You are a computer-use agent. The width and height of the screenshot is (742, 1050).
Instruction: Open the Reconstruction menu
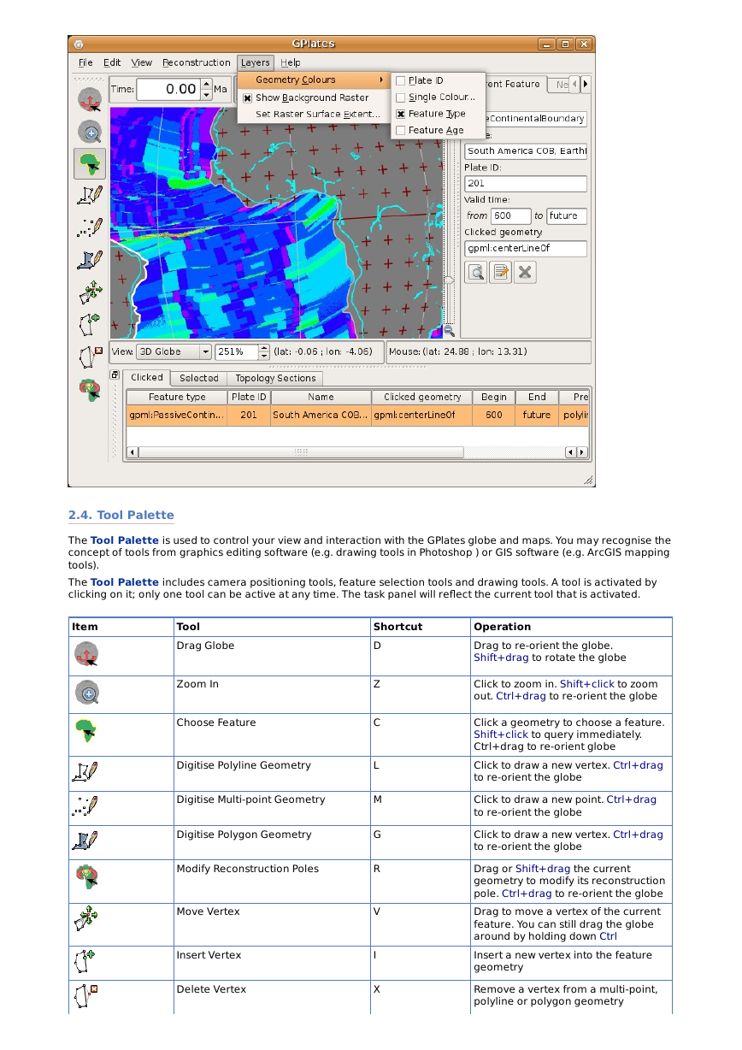pos(197,62)
